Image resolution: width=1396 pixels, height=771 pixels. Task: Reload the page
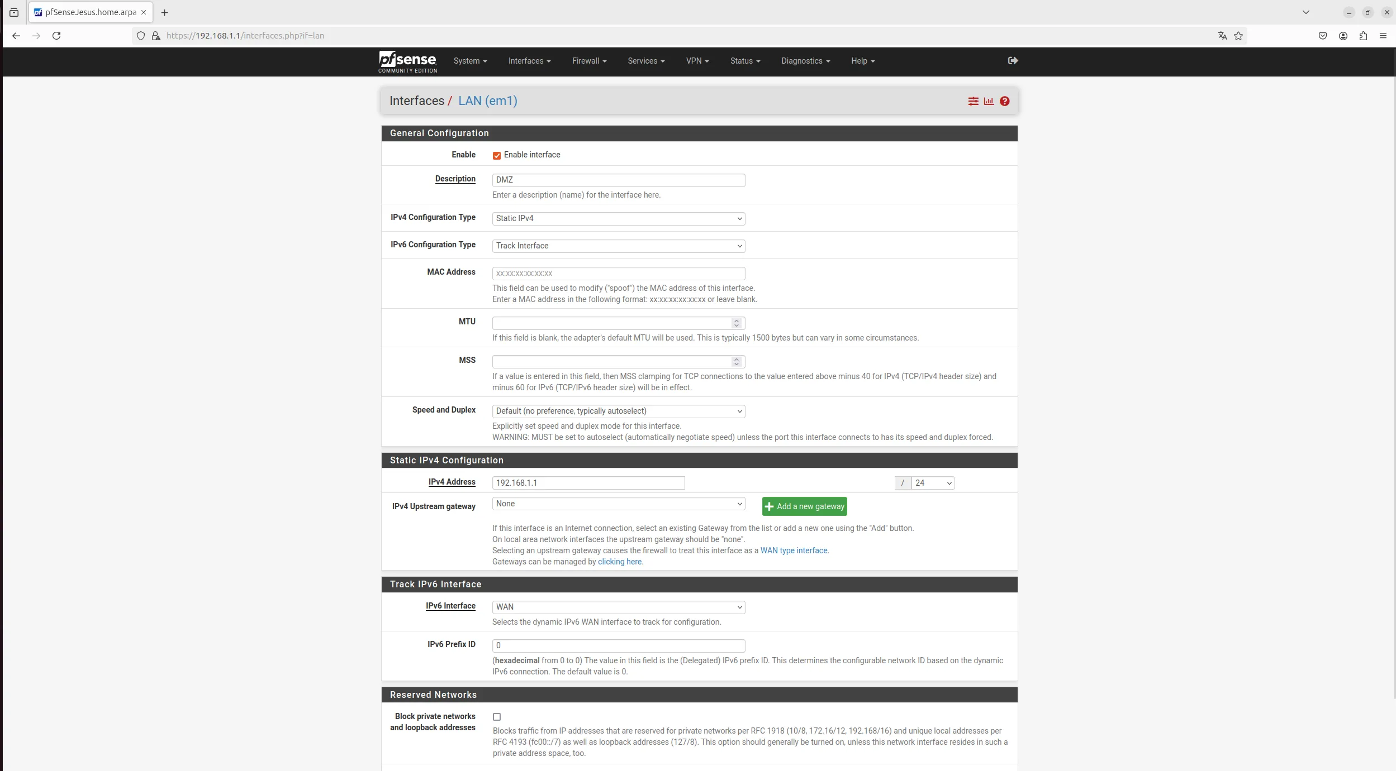coord(56,36)
